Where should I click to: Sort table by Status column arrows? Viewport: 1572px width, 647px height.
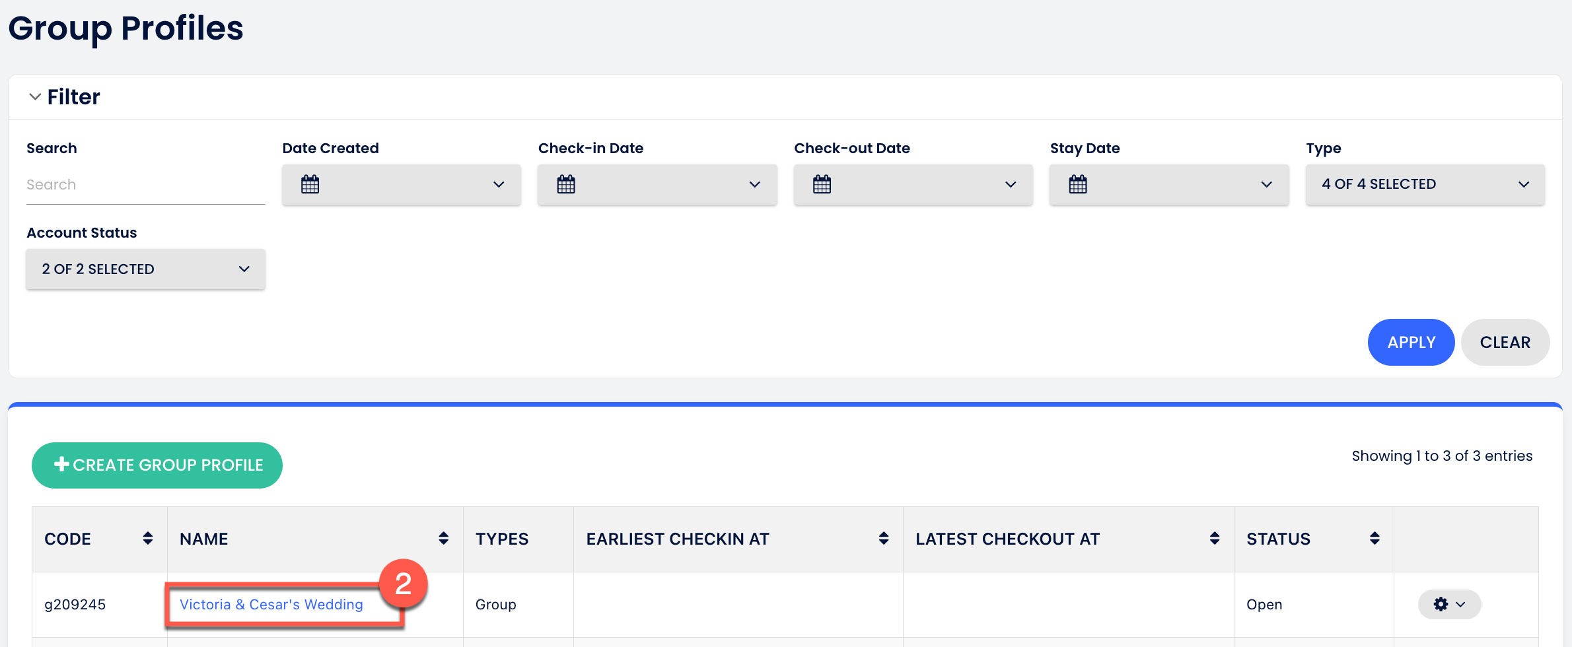(1374, 539)
